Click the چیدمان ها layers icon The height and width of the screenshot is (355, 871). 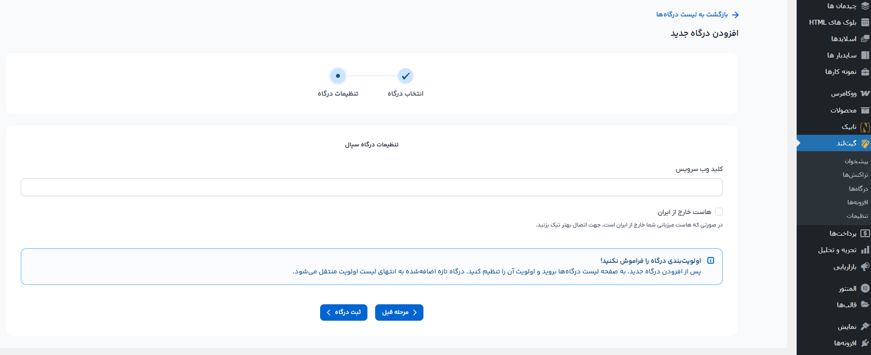click(865, 6)
